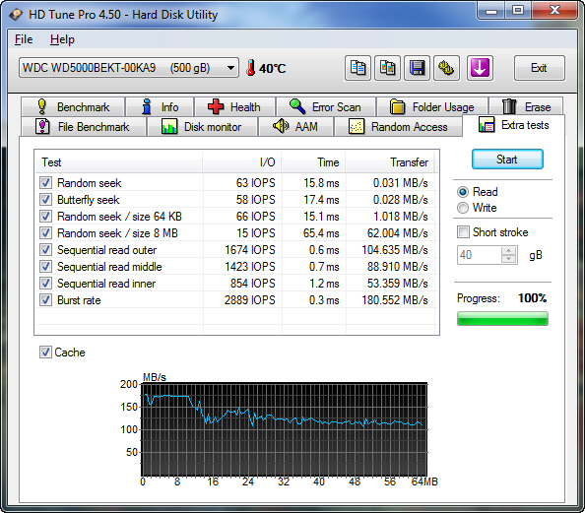
Task: Click the save floppy disk icon
Action: coord(417,68)
